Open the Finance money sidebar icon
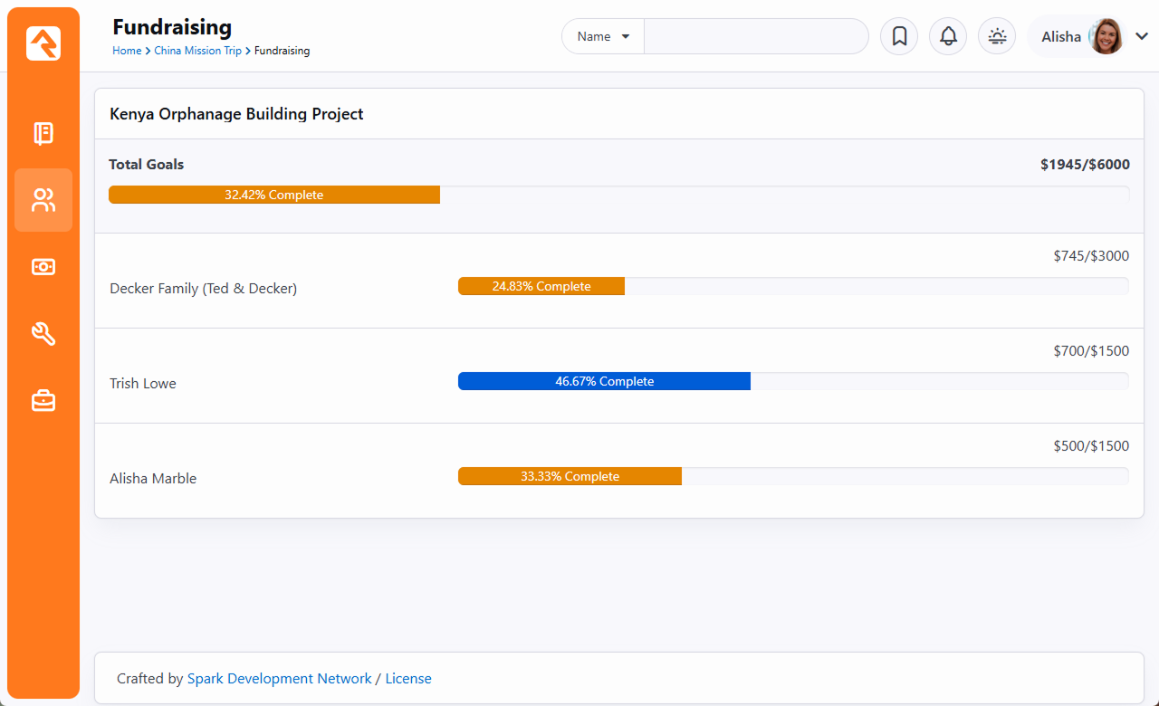Screen dimensions: 1159x706 [43, 267]
